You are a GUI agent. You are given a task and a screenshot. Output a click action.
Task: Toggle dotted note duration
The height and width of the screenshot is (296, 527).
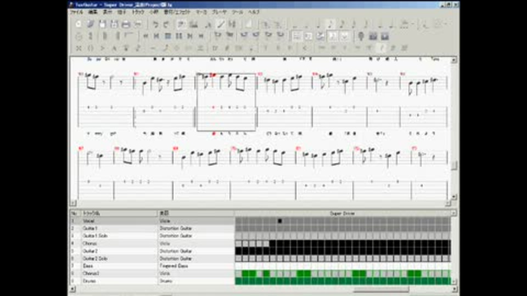coord(380,24)
